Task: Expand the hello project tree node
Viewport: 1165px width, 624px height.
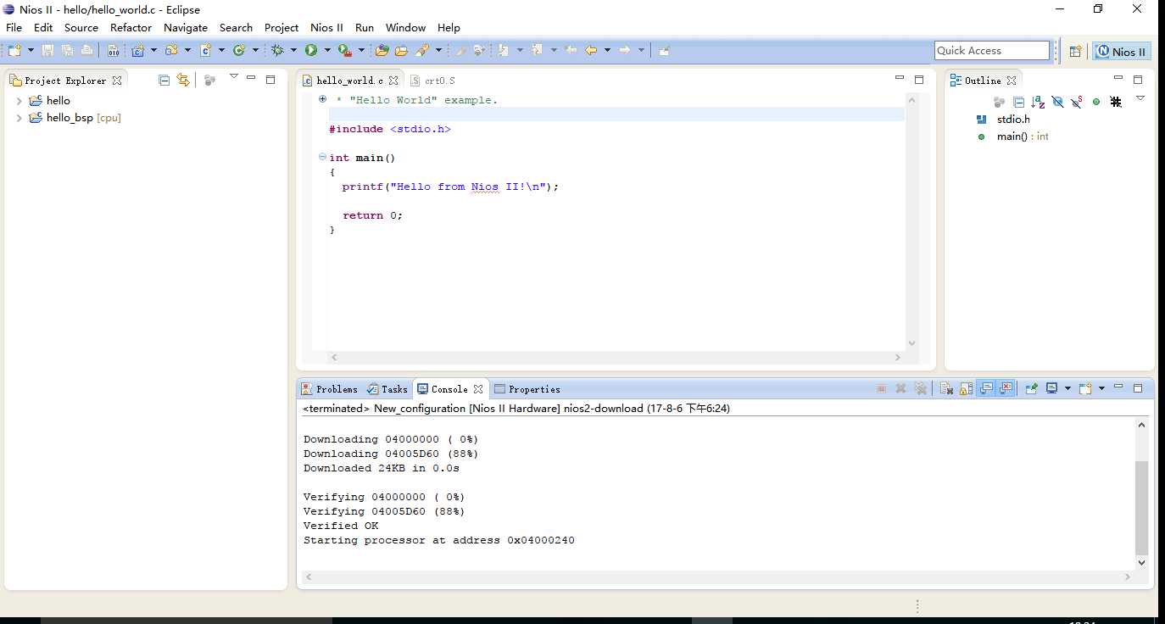Action: tap(19, 101)
